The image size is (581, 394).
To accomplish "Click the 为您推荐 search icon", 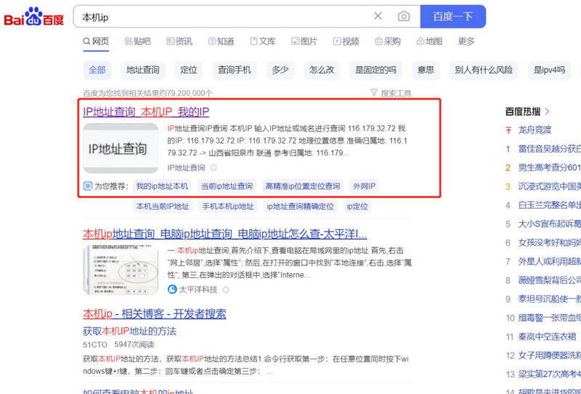I will [88, 186].
